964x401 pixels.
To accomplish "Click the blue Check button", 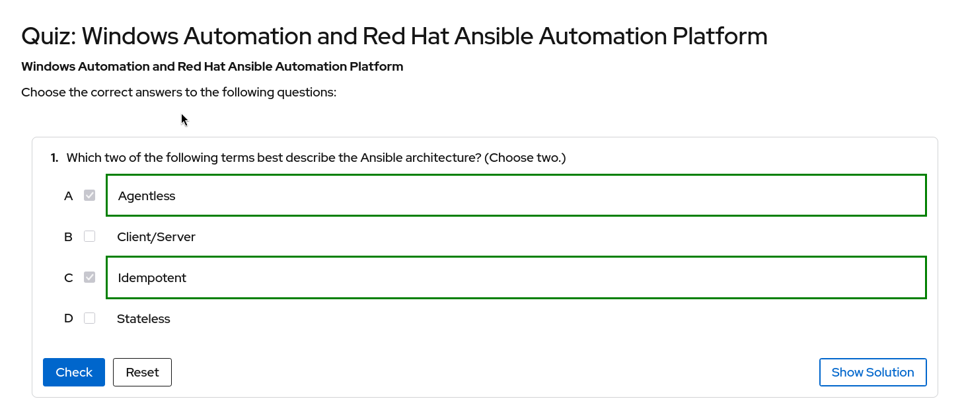I will click(x=74, y=372).
